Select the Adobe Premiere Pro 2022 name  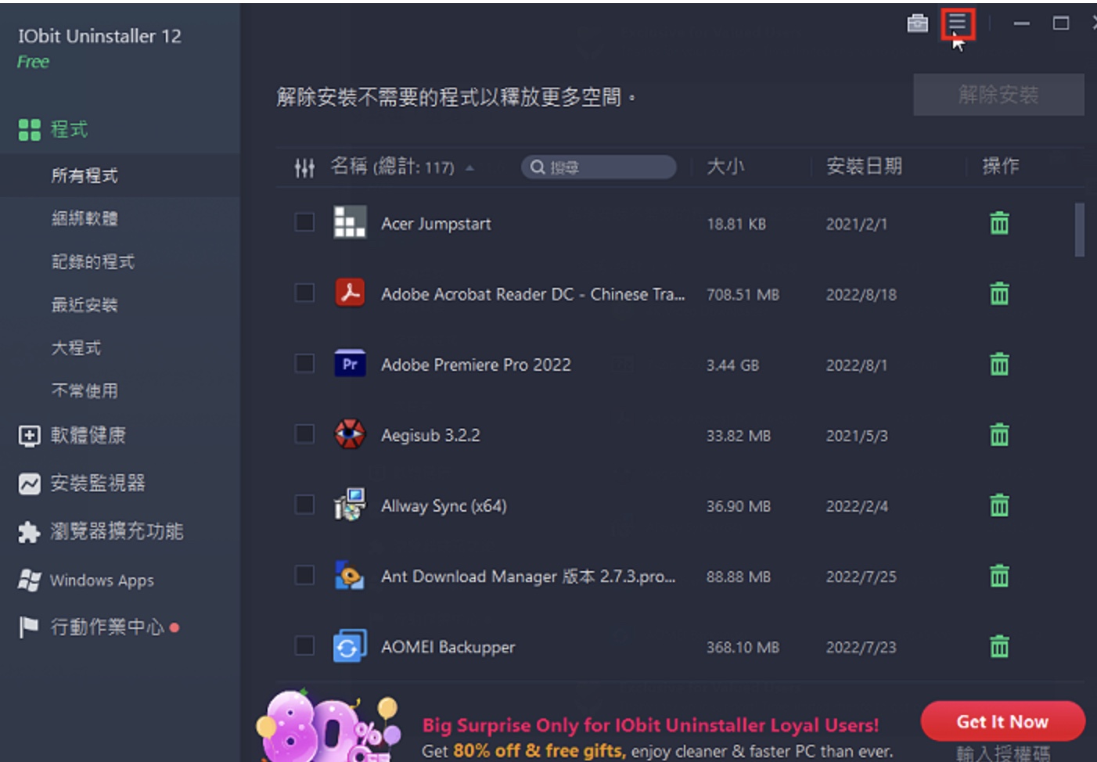tap(476, 365)
